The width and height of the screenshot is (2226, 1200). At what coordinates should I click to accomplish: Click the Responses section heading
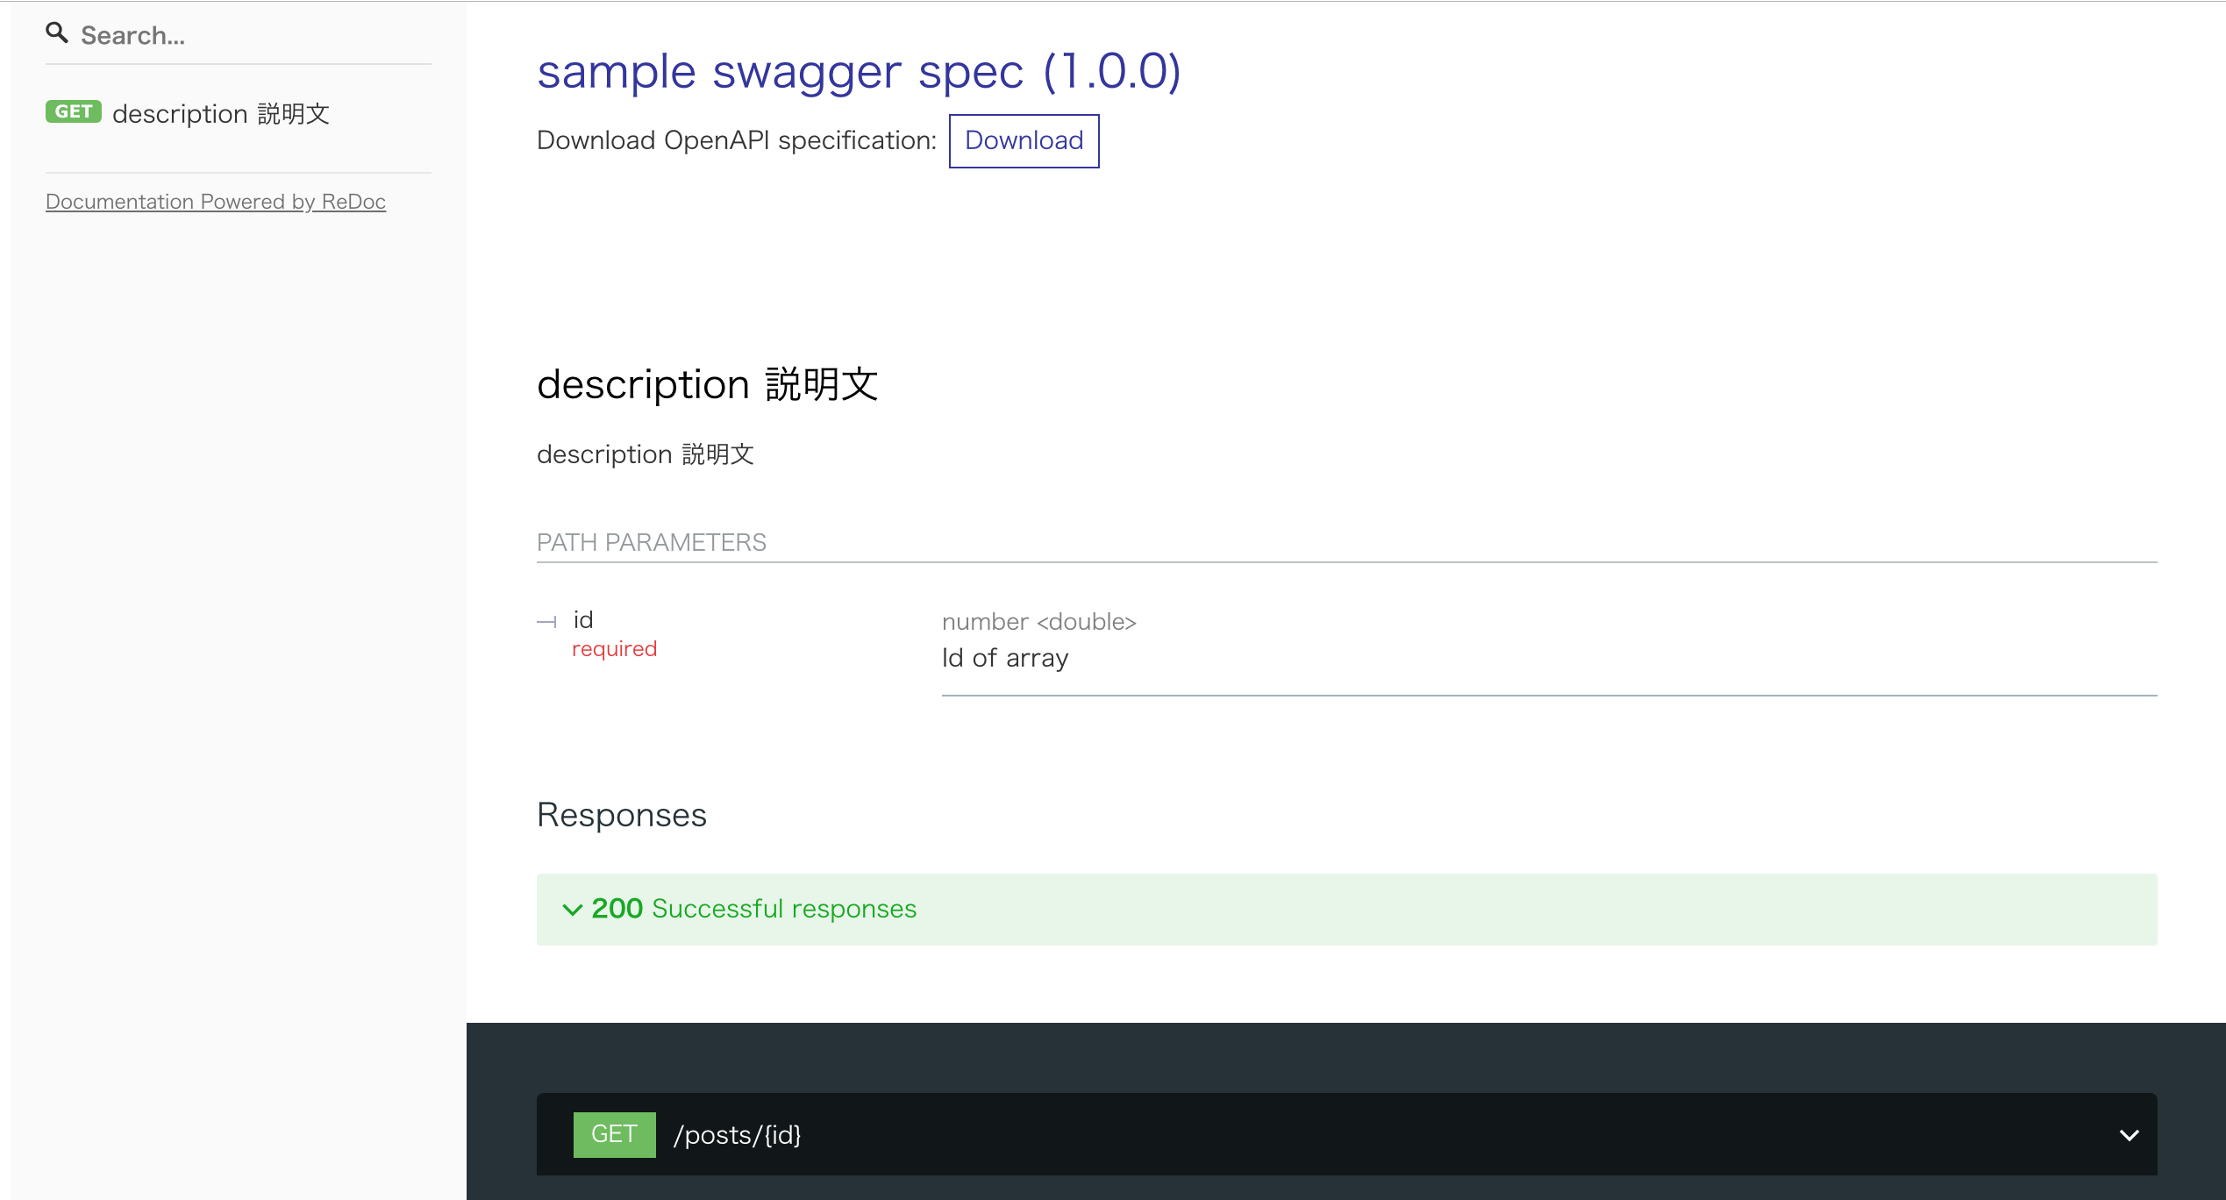tap(622, 814)
